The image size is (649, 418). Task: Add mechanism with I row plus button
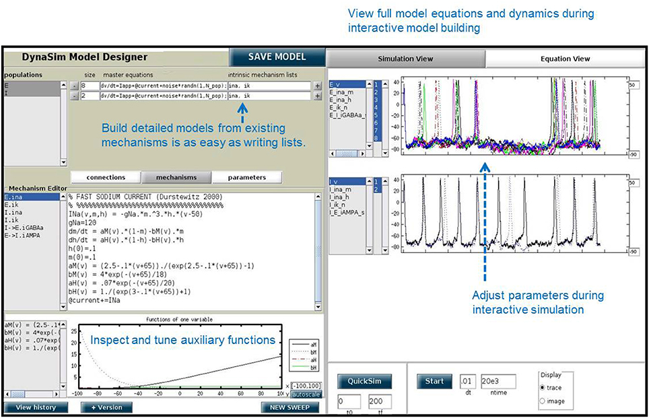pyautogui.click(x=318, y=96)
